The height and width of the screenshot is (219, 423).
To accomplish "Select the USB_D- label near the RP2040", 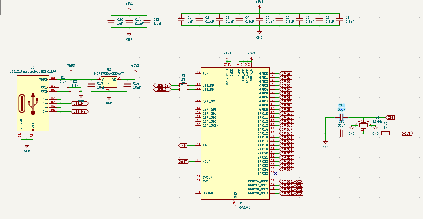I will (162, 90).
